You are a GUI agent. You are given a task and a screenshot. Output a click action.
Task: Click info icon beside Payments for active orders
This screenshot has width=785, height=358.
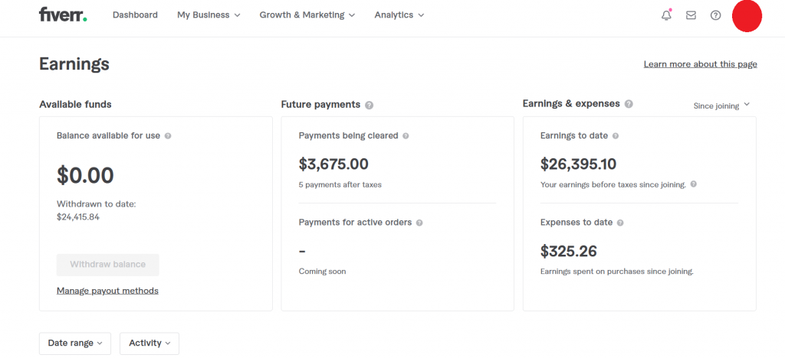point(419,223)
